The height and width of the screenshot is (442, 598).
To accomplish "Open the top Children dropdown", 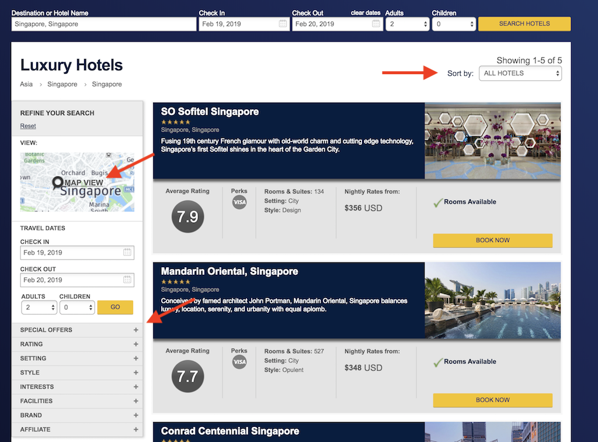I will pos(454,23).
